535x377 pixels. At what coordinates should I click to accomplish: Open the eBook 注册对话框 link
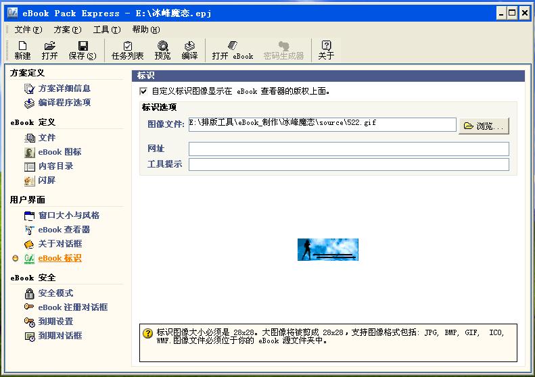[72, 307]
